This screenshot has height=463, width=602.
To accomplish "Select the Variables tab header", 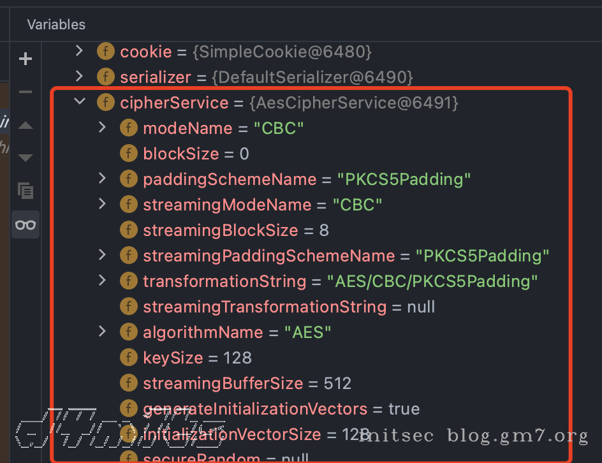I will 56,25.
